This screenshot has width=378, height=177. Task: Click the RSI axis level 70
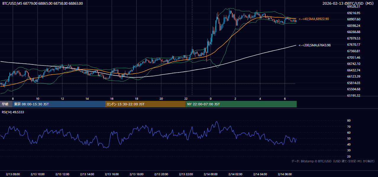[349, 127]
